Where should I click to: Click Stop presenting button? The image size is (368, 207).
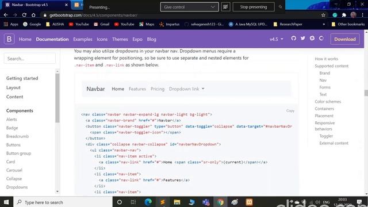pyautogui.click(x=254, y=7)
